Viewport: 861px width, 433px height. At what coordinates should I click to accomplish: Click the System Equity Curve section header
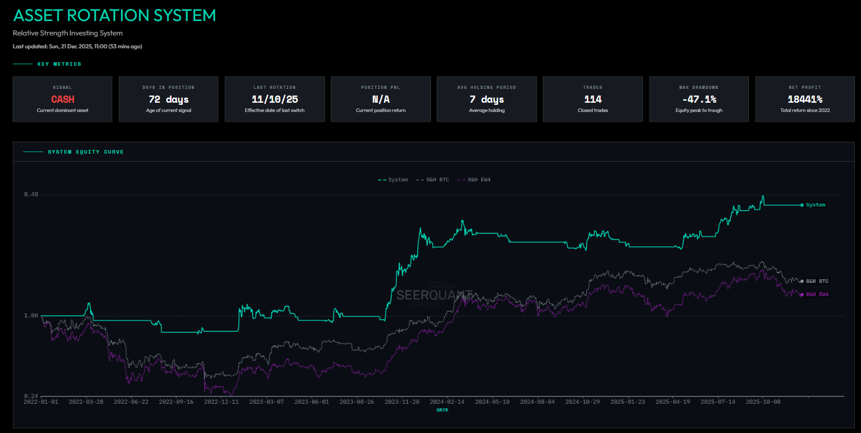point(85,152)
